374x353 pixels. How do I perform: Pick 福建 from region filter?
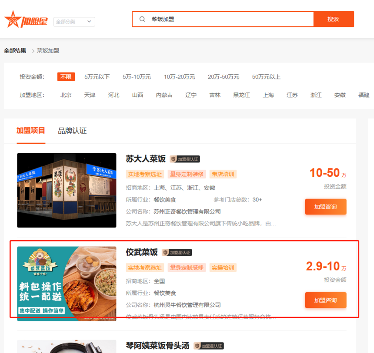coord(364,95)
